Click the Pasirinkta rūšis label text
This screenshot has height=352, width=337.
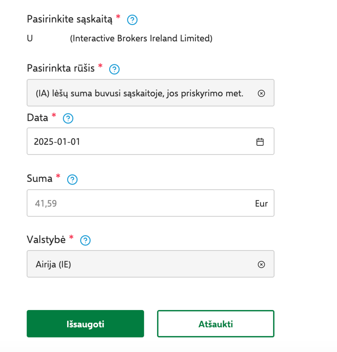pyautogui.click(x=61, y=68)
